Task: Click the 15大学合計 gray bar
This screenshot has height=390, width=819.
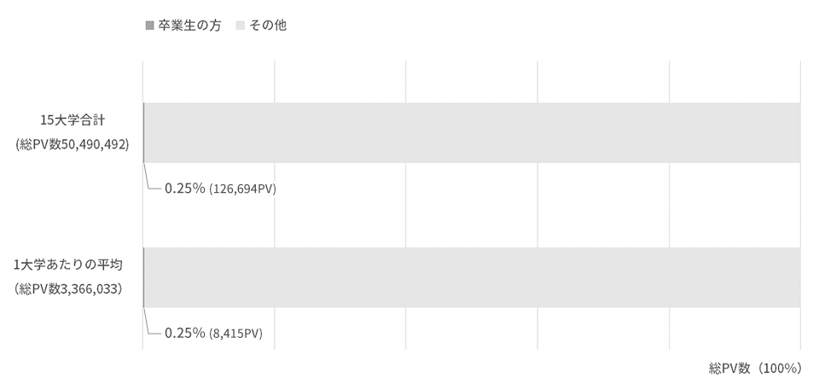Action: pos(472,133)
